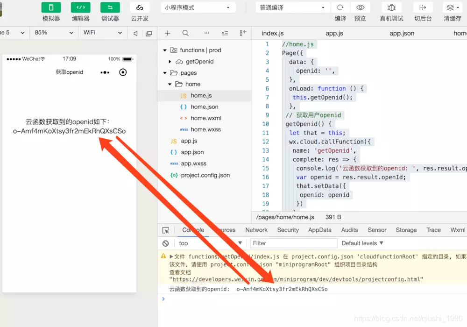The image size is (467, 327).
Task: Open project.config.json in the file tree
Action: coord(205,176)
